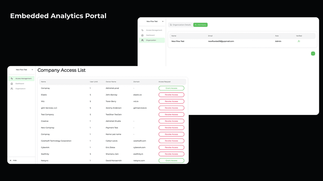Image resolution: width=323 pixels, height=181 pixels.
Task: Revoke access for Carahsoft Technology Corporation
Action: click(x=171, y=141)
